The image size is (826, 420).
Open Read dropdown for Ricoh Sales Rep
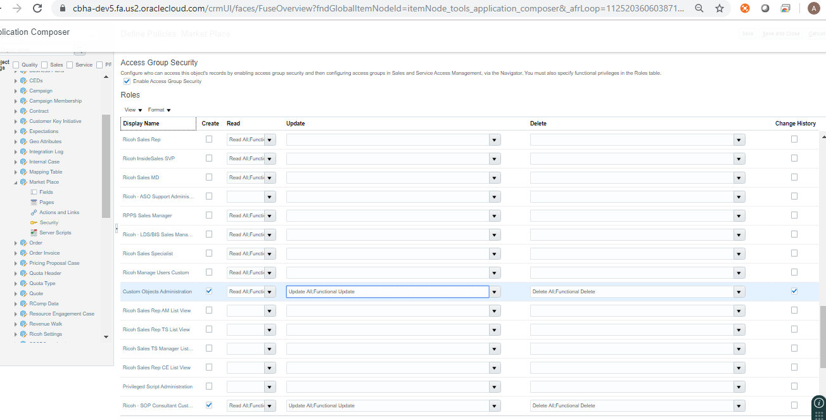coord(270,139)
